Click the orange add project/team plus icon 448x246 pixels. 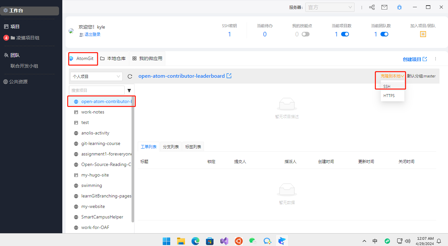[x=423, y=34]
